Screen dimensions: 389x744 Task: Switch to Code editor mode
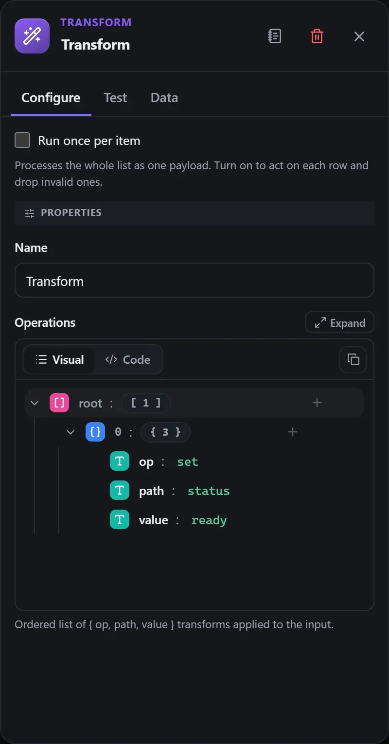coord(128,359)
